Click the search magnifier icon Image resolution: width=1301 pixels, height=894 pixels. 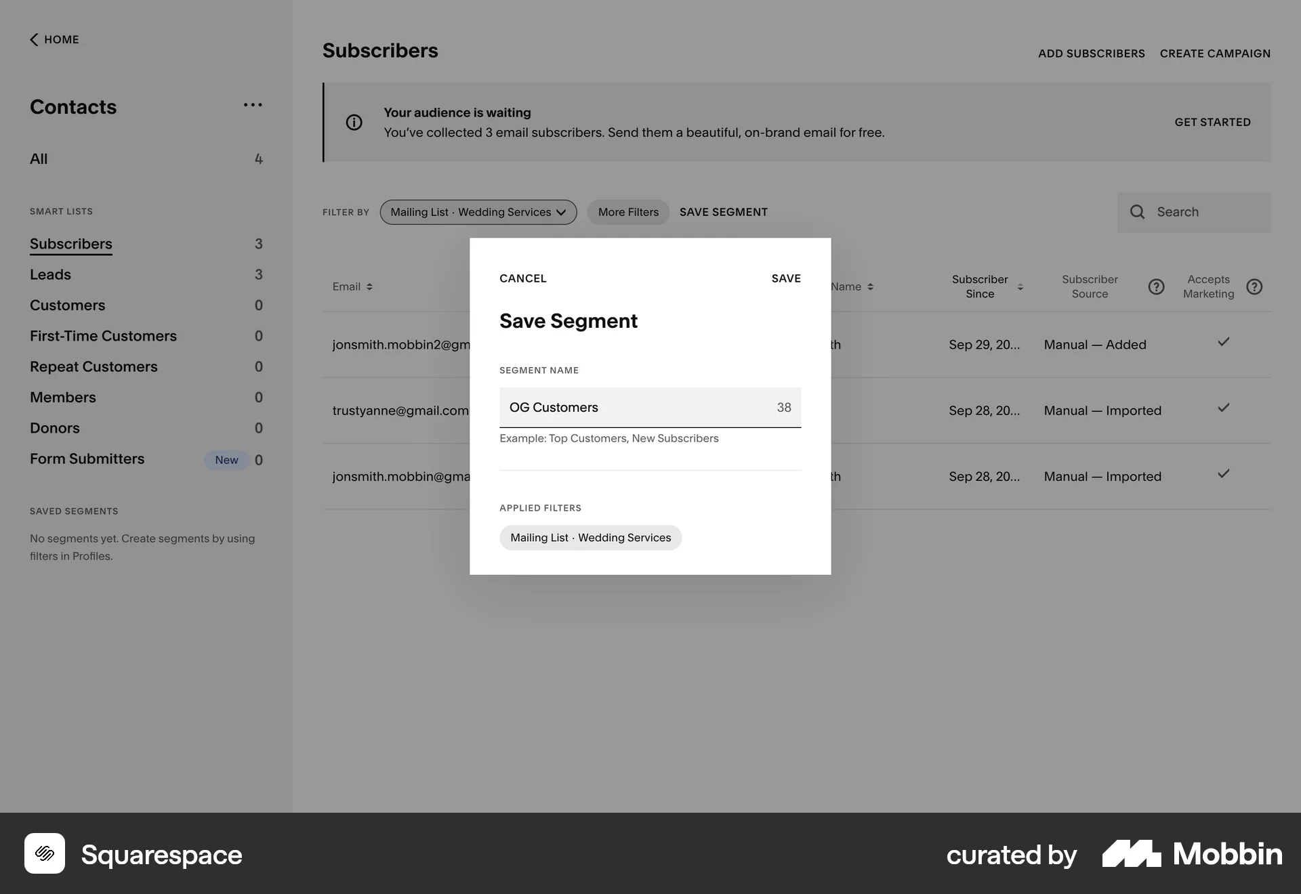1138,212
